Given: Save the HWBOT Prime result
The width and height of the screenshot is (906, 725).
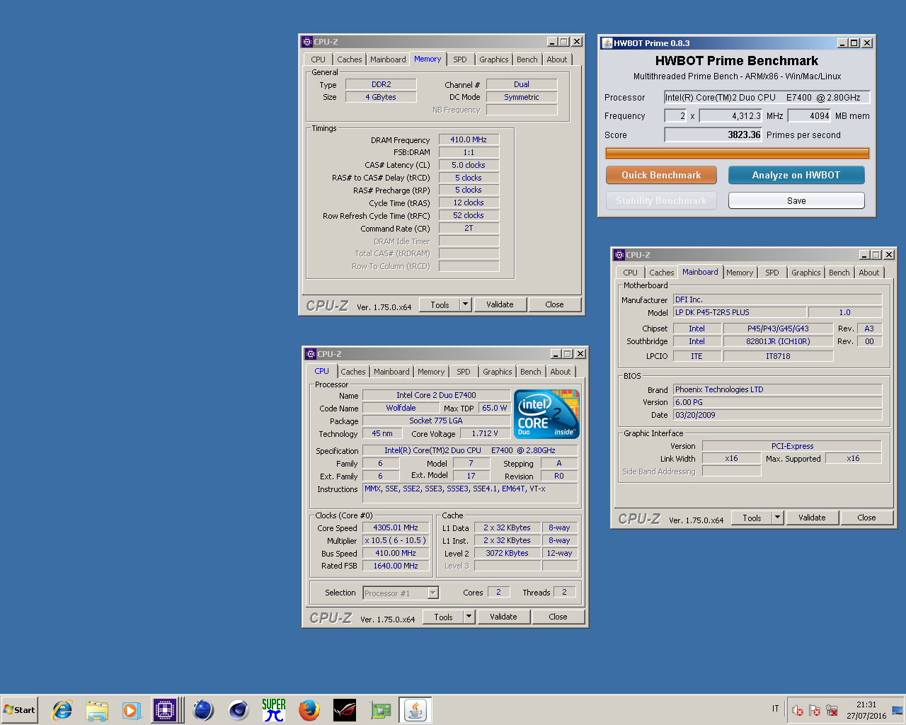Looking at the screenshot, I should [x=796, y=200].
